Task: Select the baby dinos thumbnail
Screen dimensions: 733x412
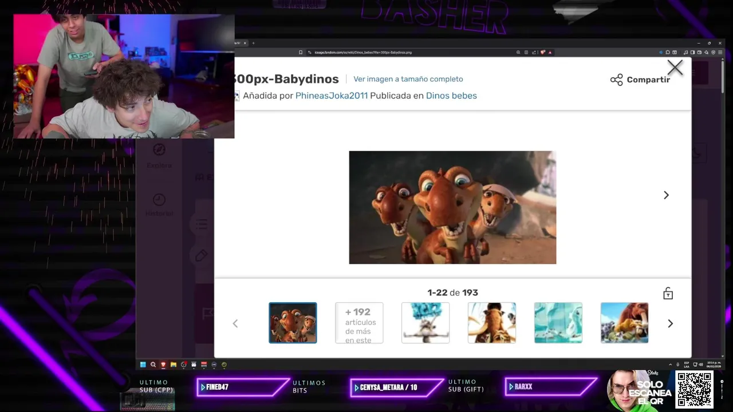Action: 293,323
